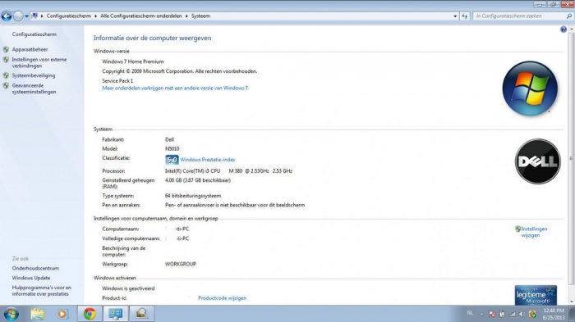Launch Windows Media Player from taskbar
This screenshot has height=322, width=575.
tap(62, 314)
